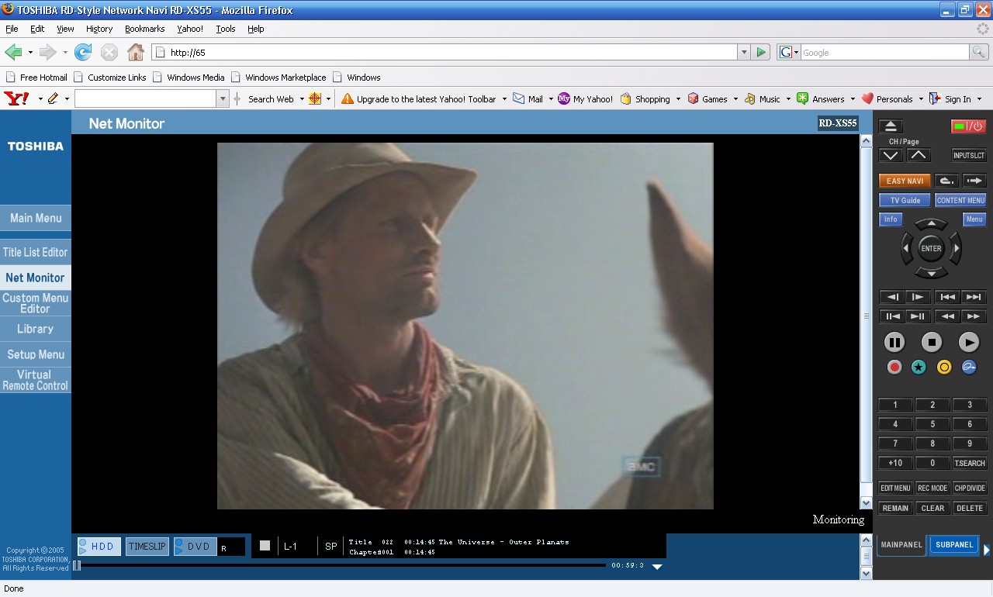
Task: Click number 5 on the remote keypad
Action: [x=932, y=424]
